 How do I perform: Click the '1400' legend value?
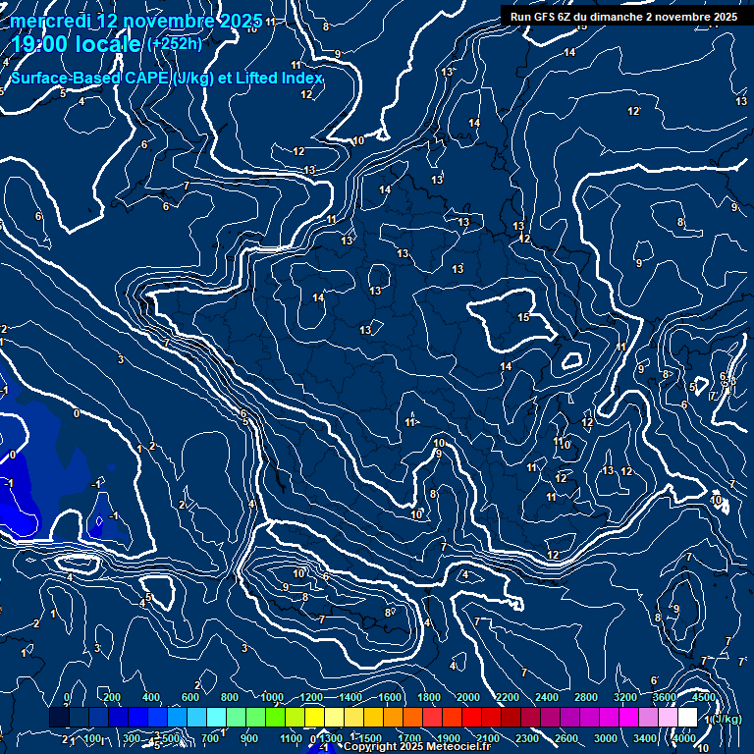(x=350, y=697)
